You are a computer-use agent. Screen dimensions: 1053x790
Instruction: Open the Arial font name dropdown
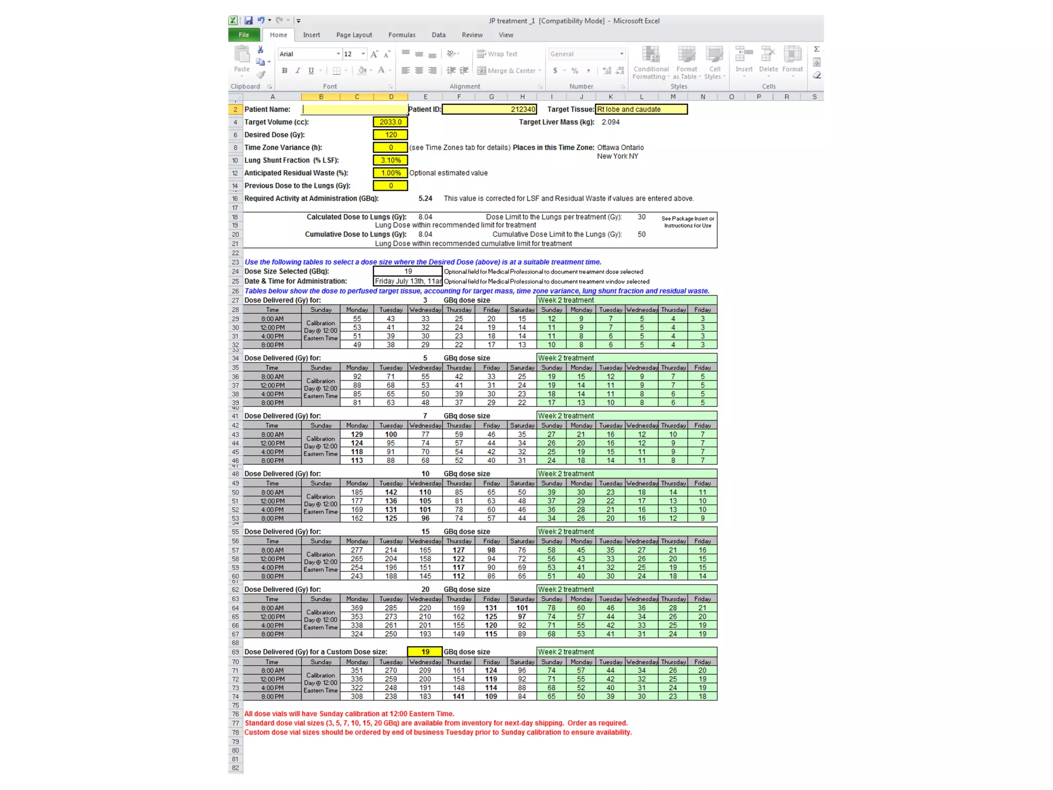point(338,54)
